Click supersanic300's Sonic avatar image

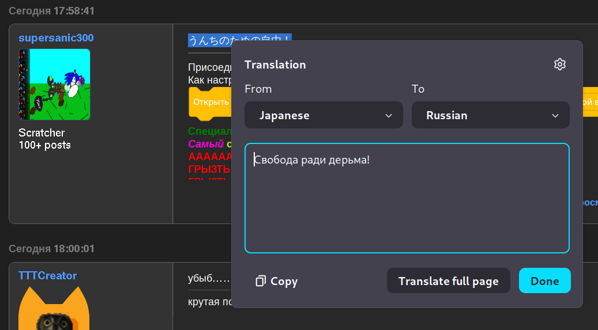pyautogui.click(x=54, y=84)
